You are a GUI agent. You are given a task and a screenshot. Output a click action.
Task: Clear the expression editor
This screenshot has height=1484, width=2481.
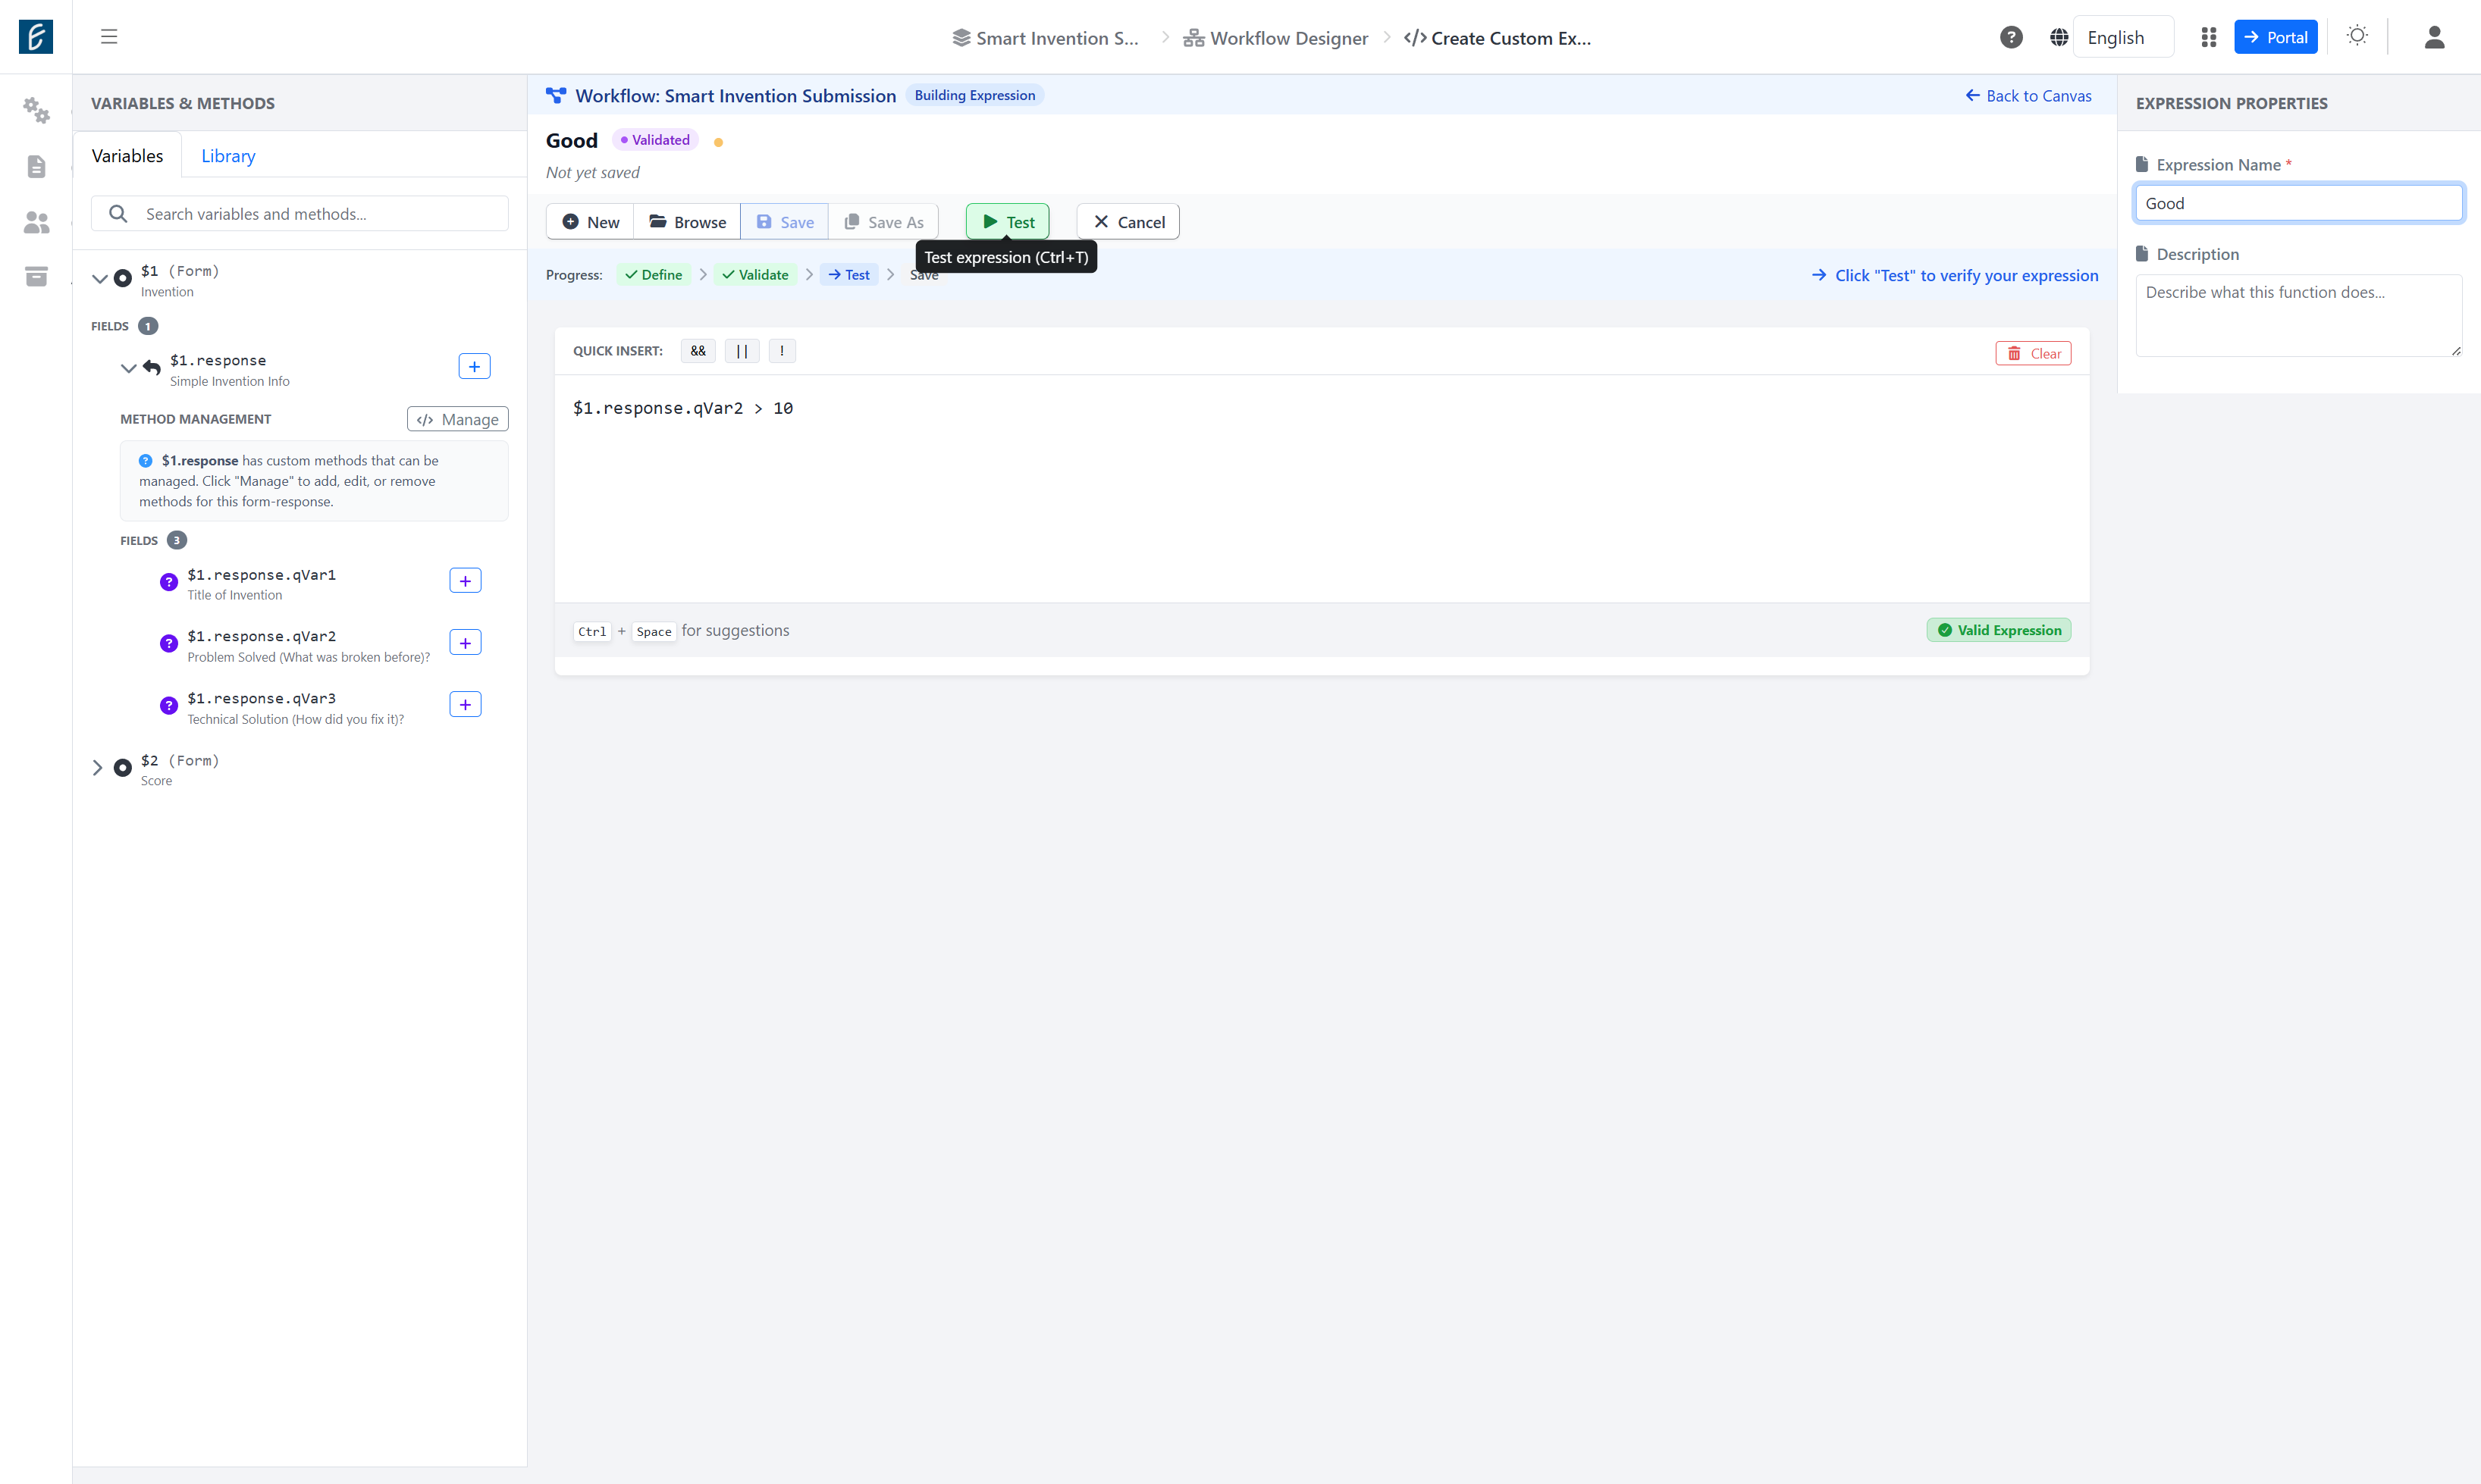pyautogui.click(x=2034, y=354)
